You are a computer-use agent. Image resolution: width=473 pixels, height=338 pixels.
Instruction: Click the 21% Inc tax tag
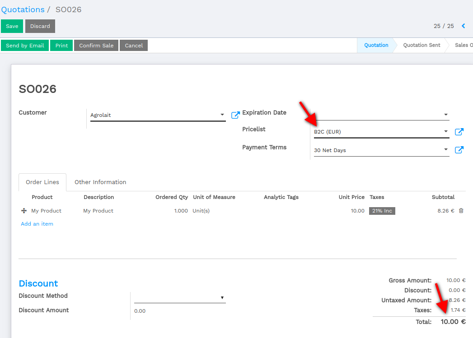382,211
